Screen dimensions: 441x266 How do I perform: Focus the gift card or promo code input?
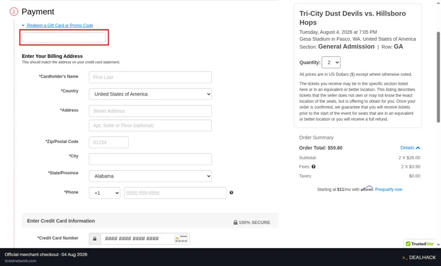click(64, 37)
